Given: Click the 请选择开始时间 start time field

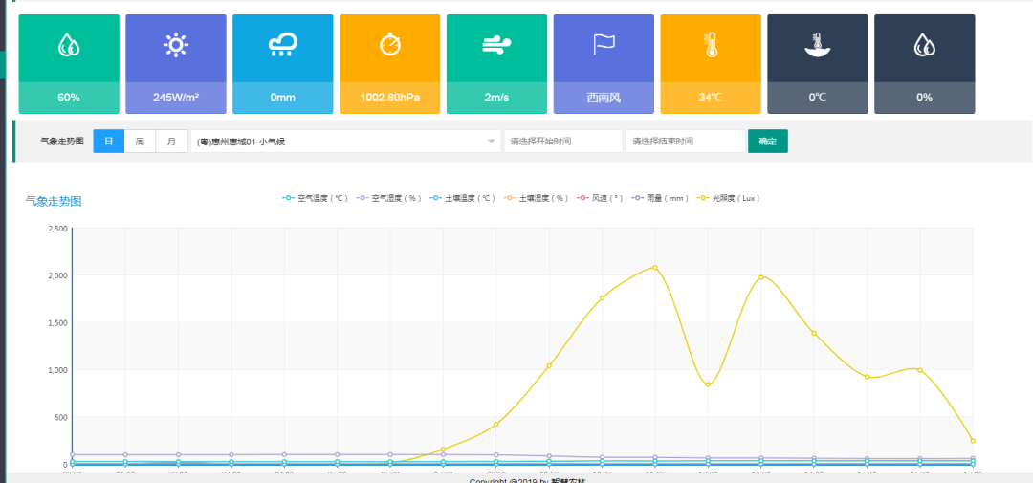Looking at the screenshot, I should [x=563, y=141].
